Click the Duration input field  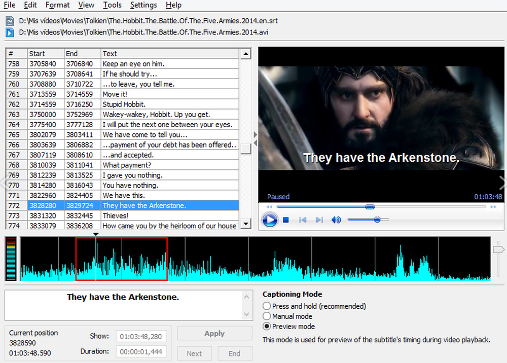click(141, 352)
